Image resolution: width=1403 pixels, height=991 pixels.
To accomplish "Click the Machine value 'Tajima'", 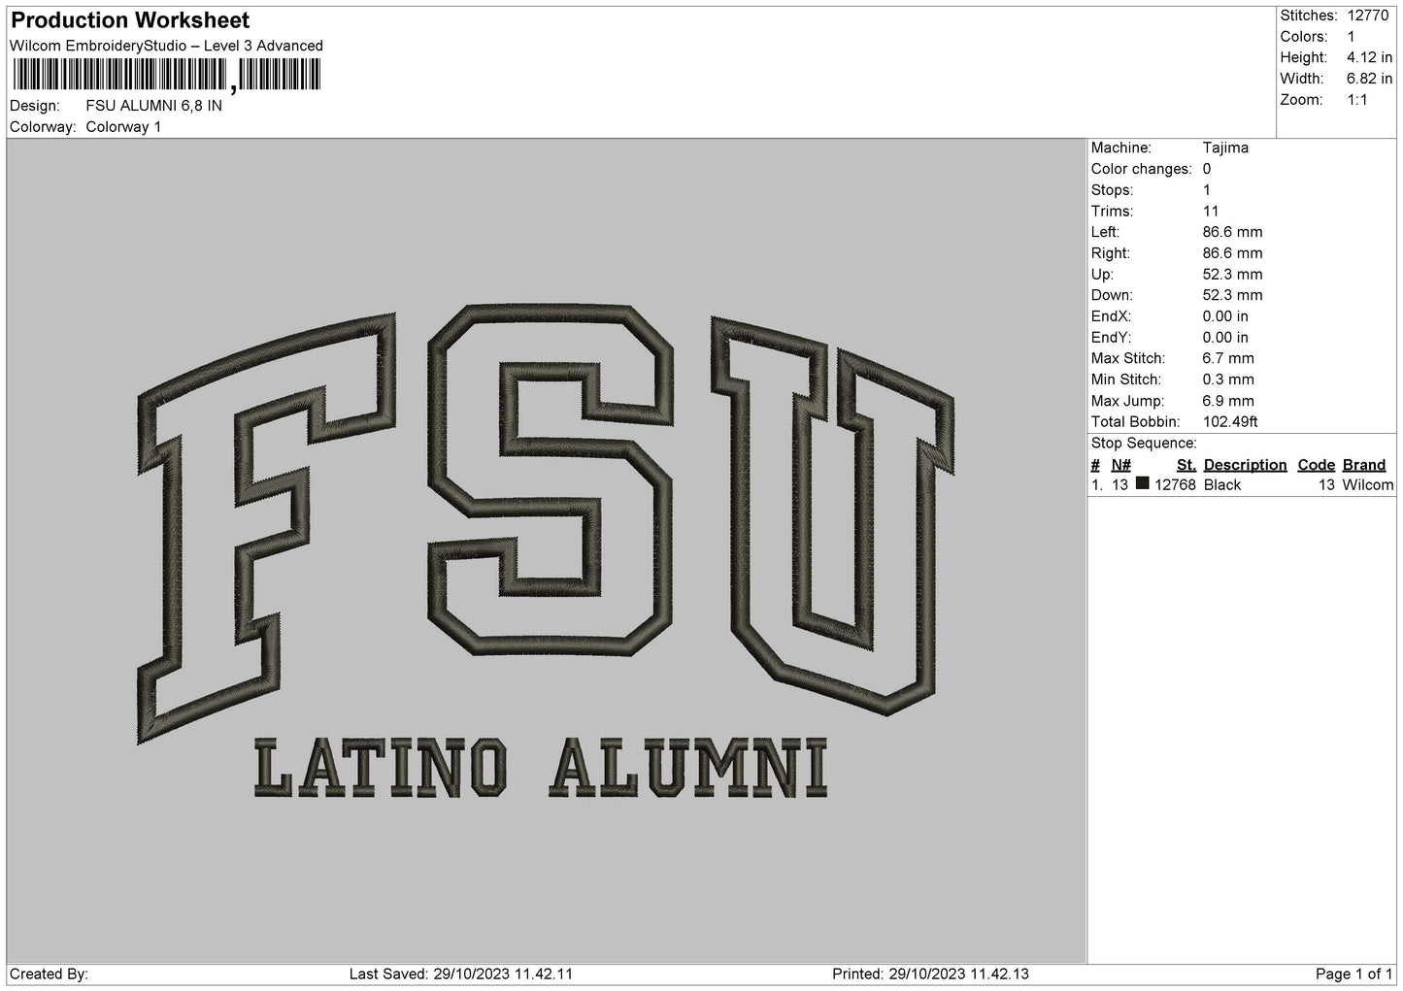I will click(x=1225, y=148).
